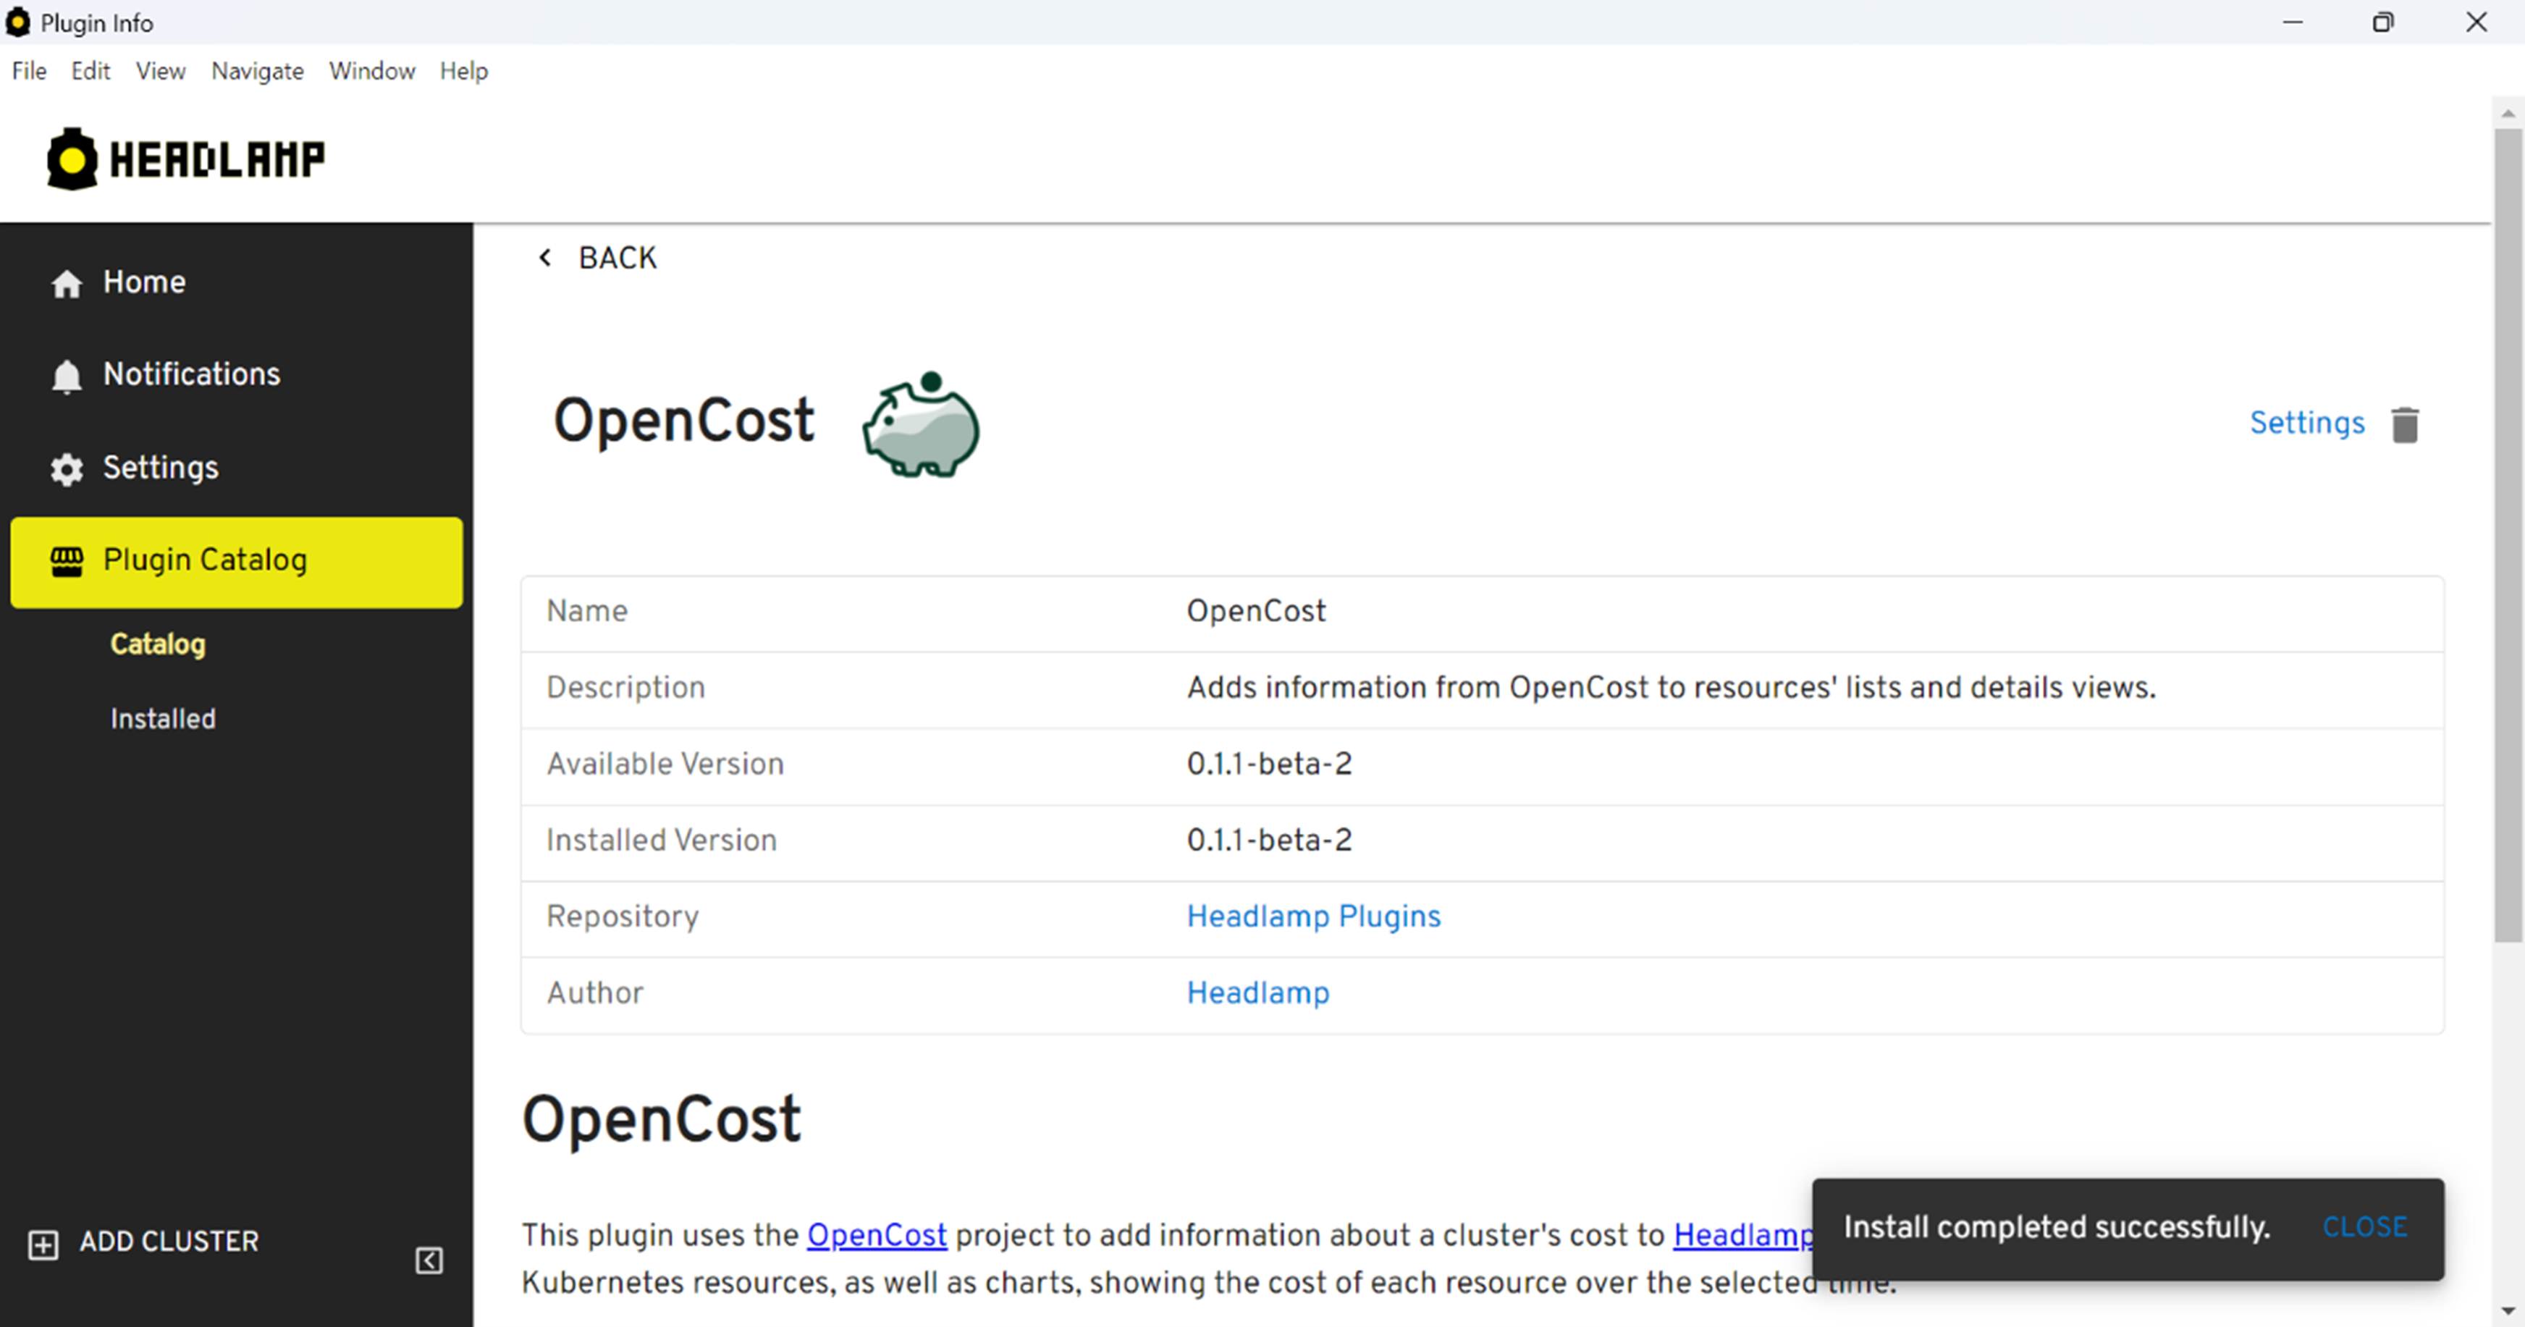Collapse the sidebar with the arrow toggle
Screen dimensions: 2525x1327
[x=429, y=1261]
